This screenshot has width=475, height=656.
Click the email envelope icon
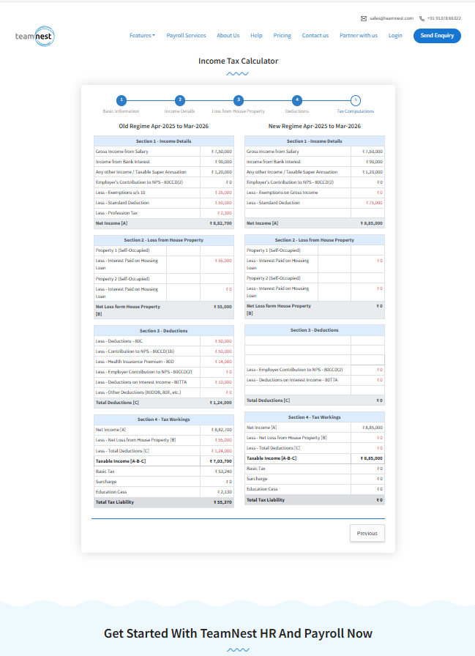[364, 18]
